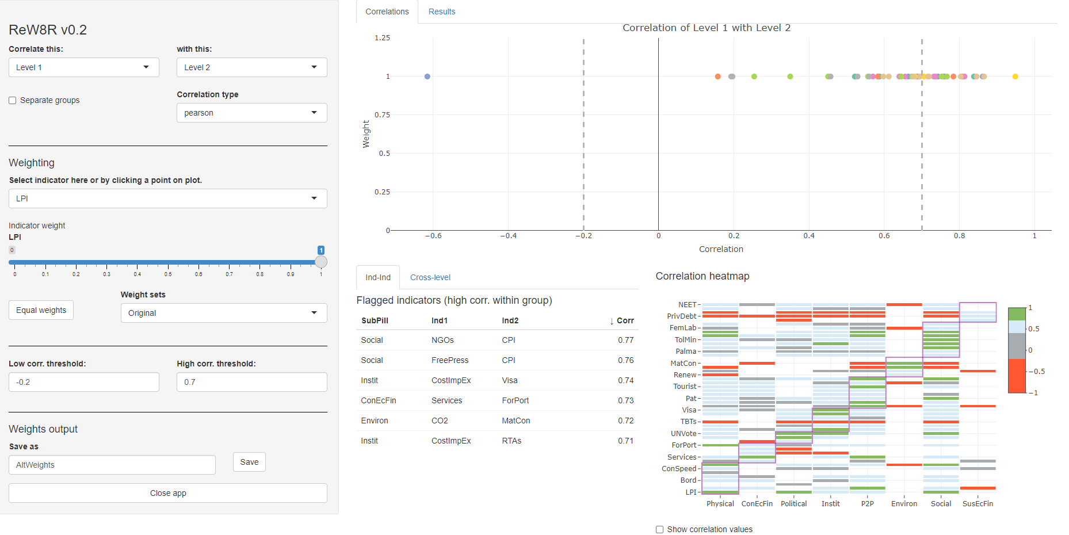Click the LPI weight slider handle
This screenshot has height=535, width=1069.
pyautogui.click(x=321, y=262)
